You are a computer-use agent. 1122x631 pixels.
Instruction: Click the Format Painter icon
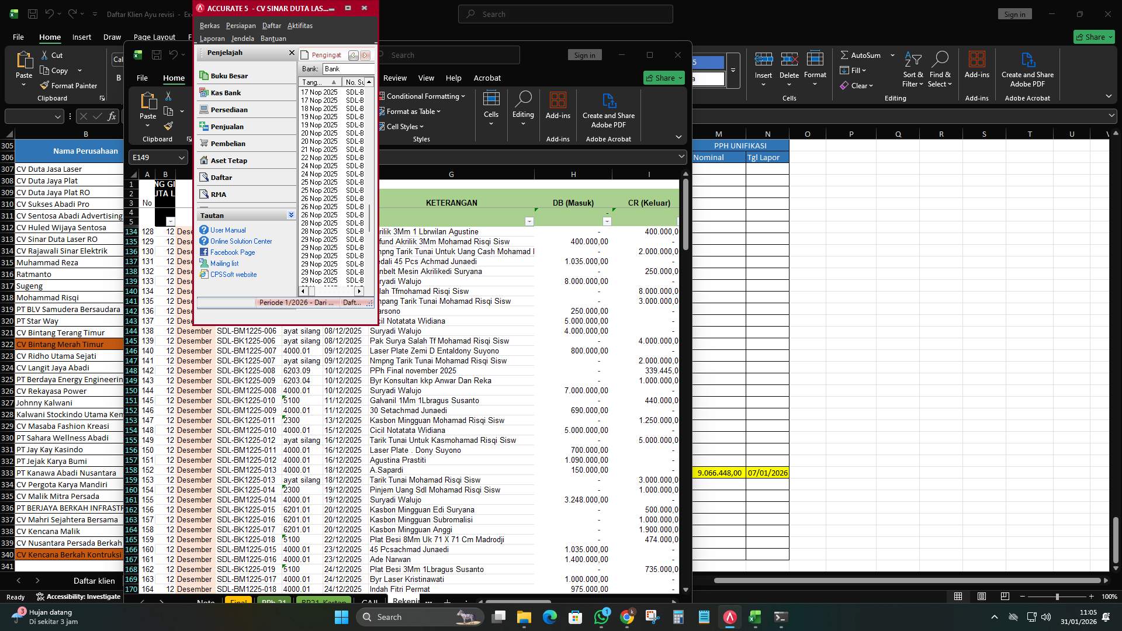[45, 85]
